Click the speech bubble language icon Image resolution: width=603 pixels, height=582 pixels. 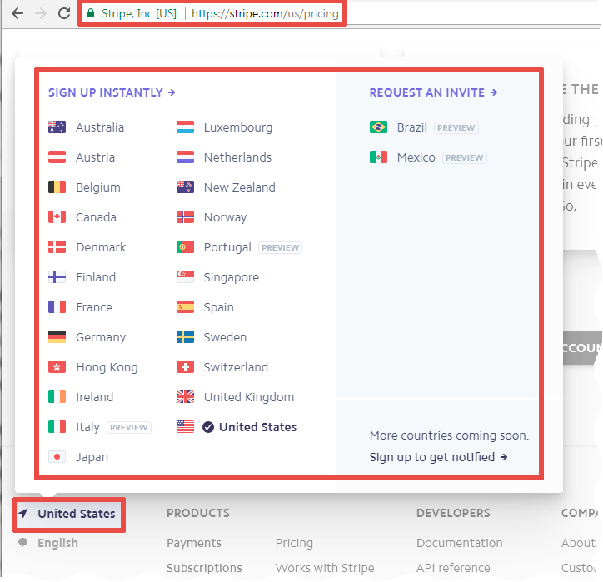coord(23,542)
